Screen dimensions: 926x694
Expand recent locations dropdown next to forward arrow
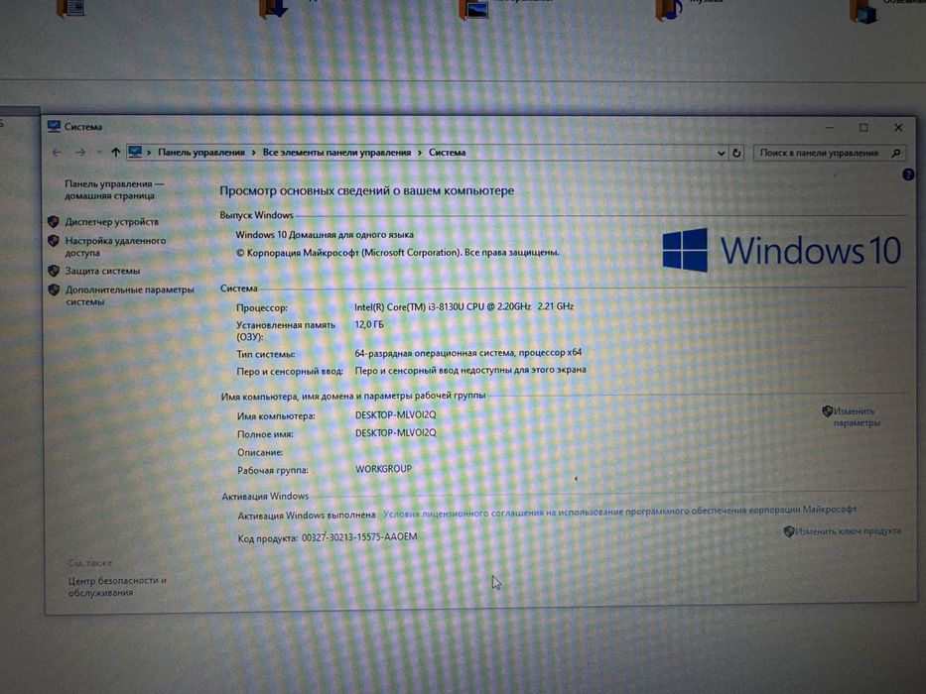(x=99, y=153)
